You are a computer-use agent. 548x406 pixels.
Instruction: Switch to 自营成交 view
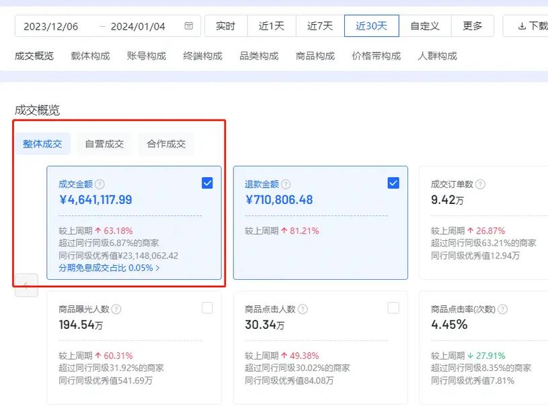[x=104, y=144]
